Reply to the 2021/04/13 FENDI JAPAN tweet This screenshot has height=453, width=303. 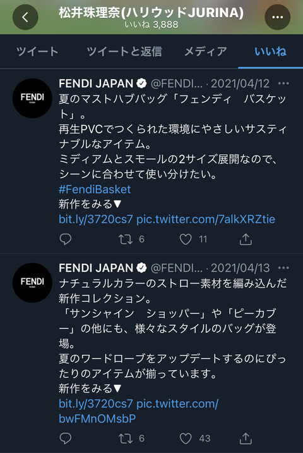pos(66,438)
